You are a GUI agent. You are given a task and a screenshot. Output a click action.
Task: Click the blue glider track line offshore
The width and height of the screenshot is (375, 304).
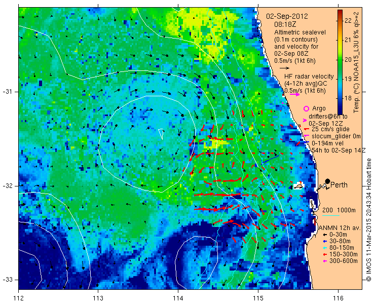[x=270, y=160]
